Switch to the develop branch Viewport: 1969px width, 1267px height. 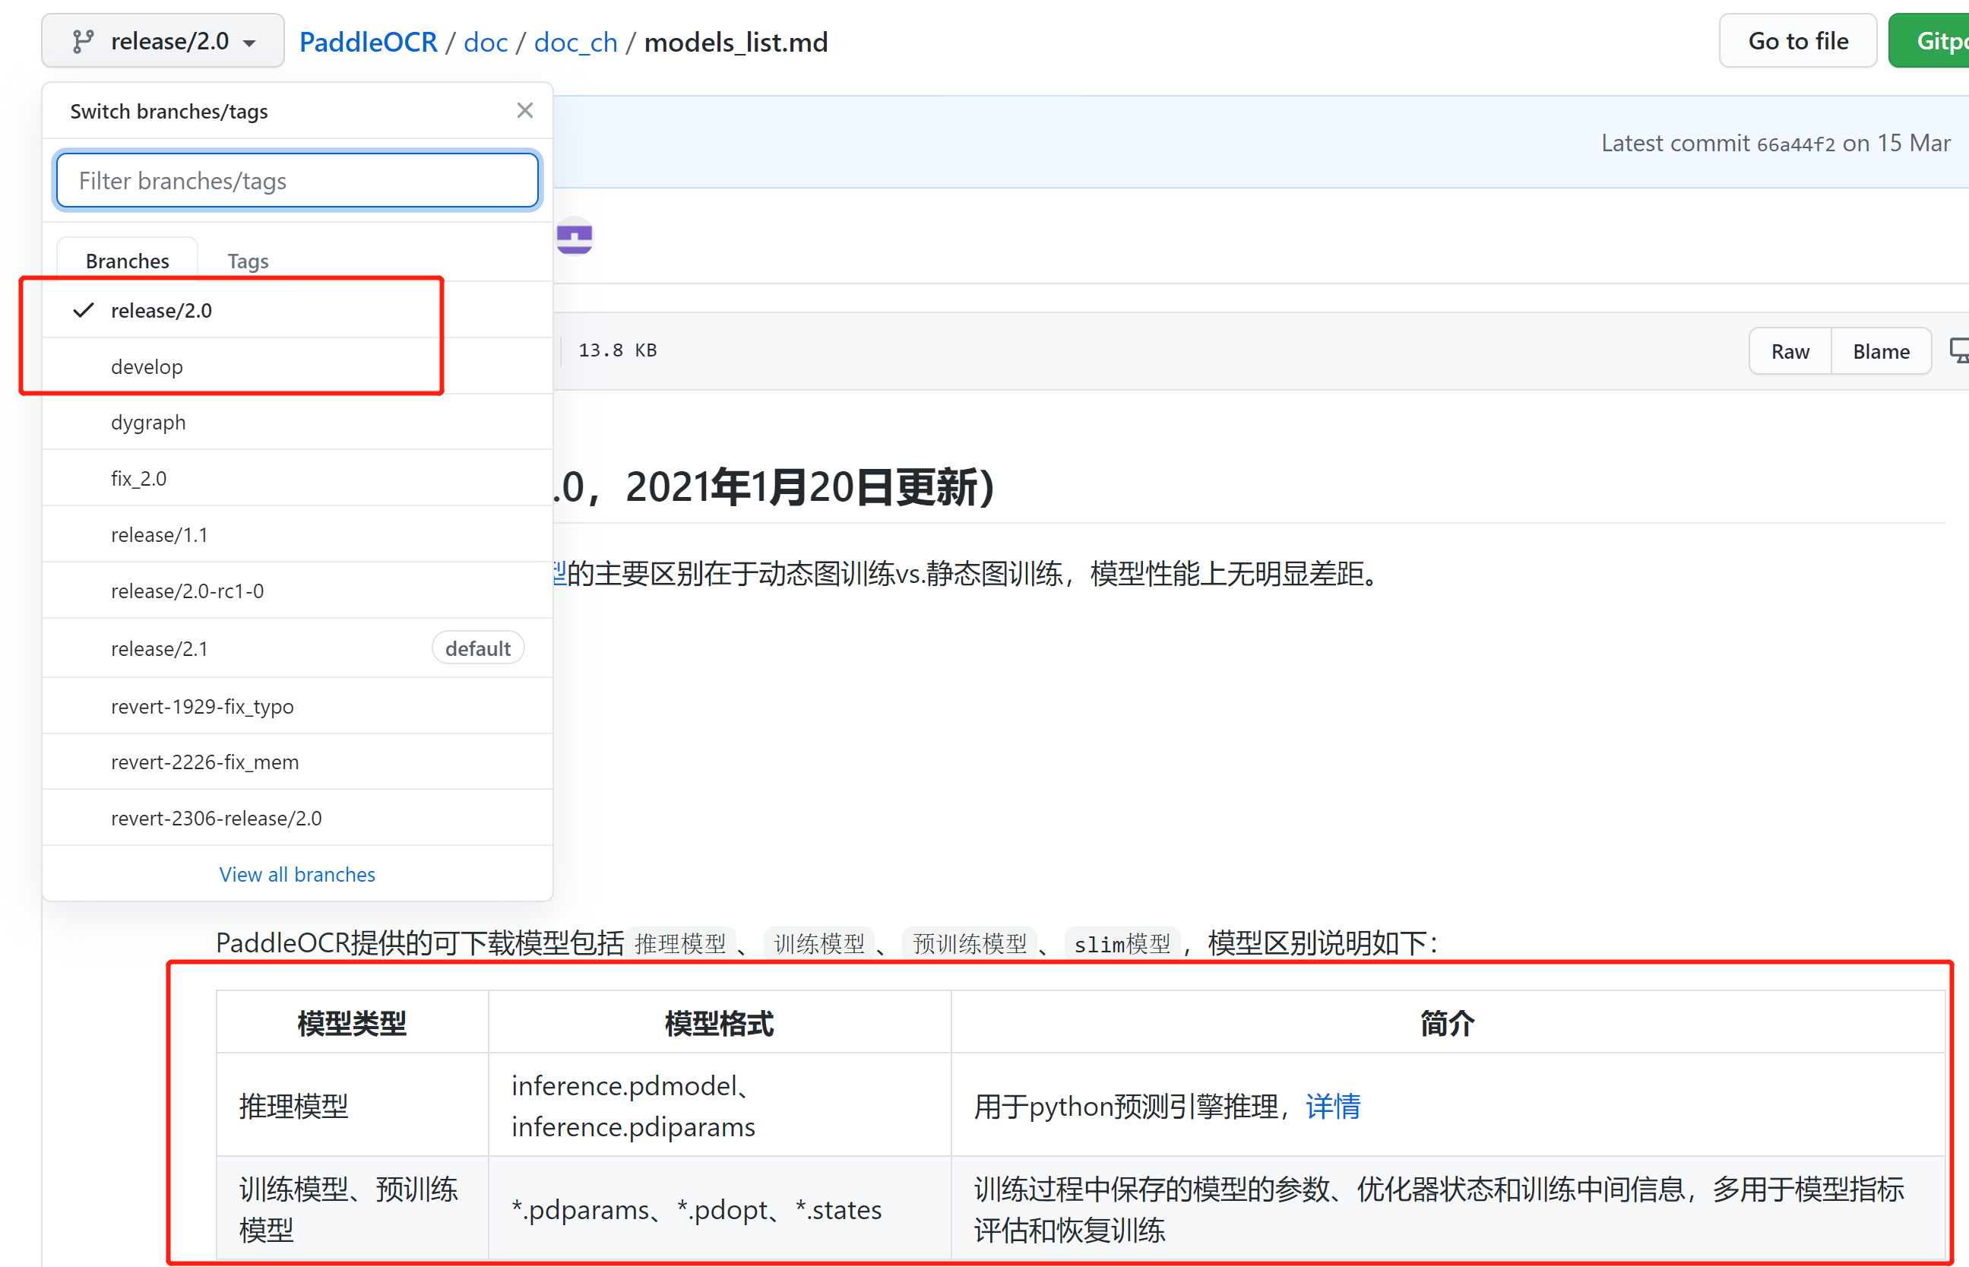click(x=147, y=366)
